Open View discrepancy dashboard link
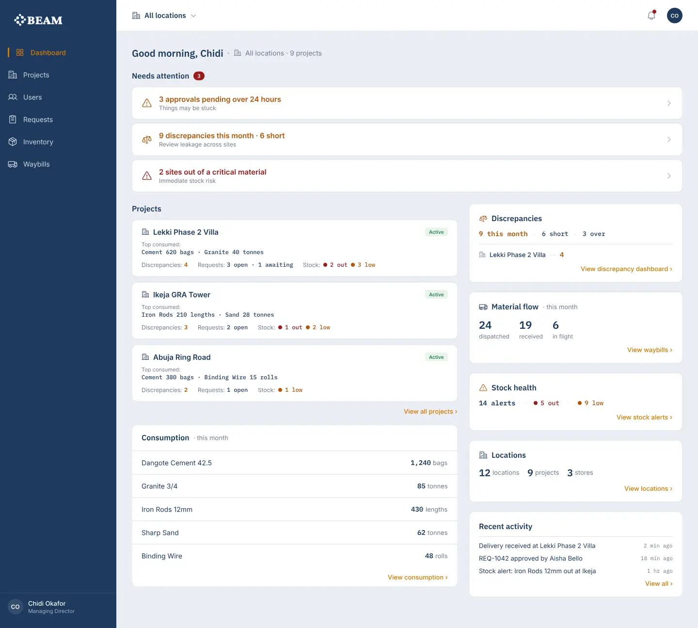The width and height of the screenshot is (698, 628). 626,269
